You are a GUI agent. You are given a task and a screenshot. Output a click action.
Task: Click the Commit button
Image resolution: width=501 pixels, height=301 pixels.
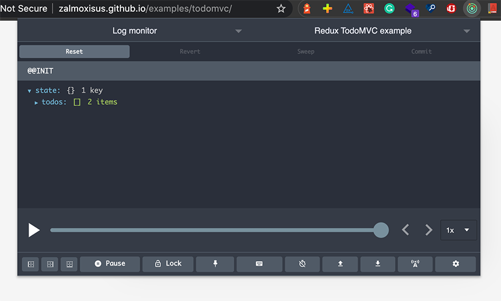[421, 51]
